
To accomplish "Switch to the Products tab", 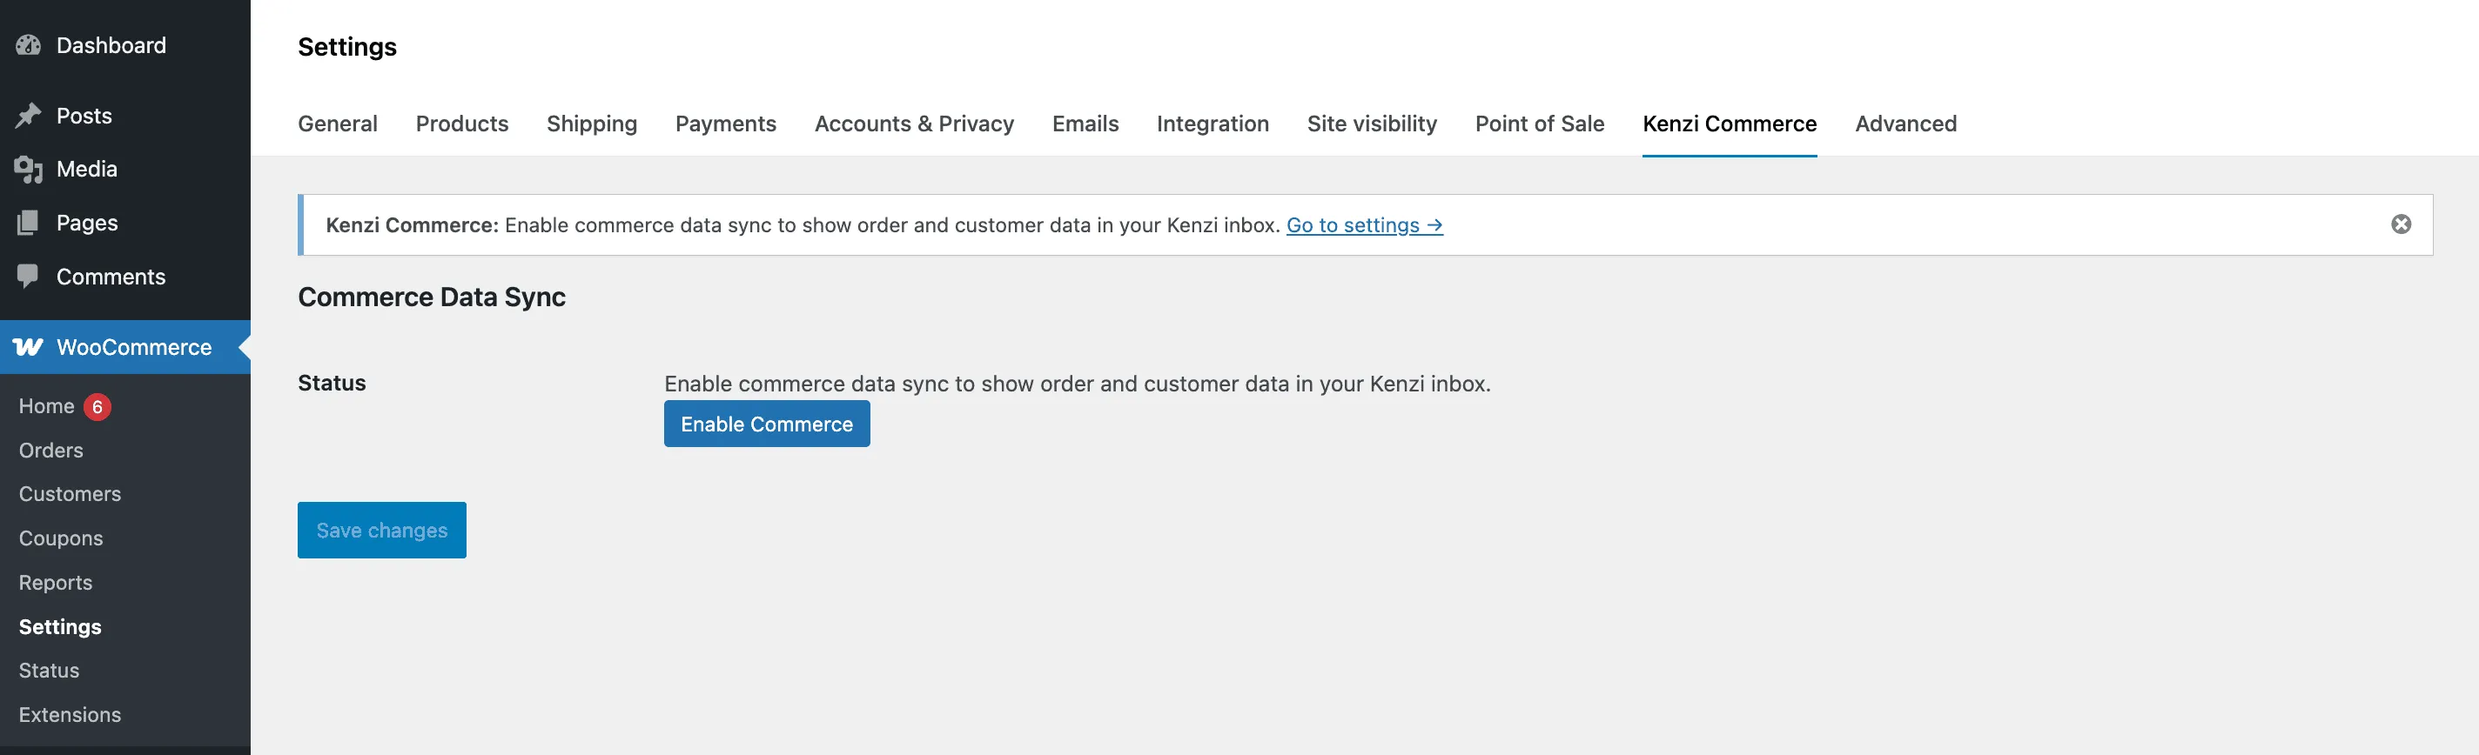I will [462, 124].
